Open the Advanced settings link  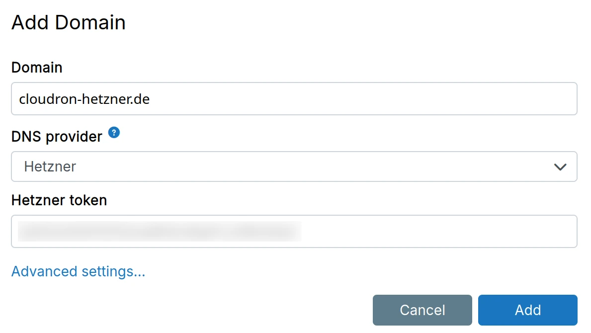[78, 271]
